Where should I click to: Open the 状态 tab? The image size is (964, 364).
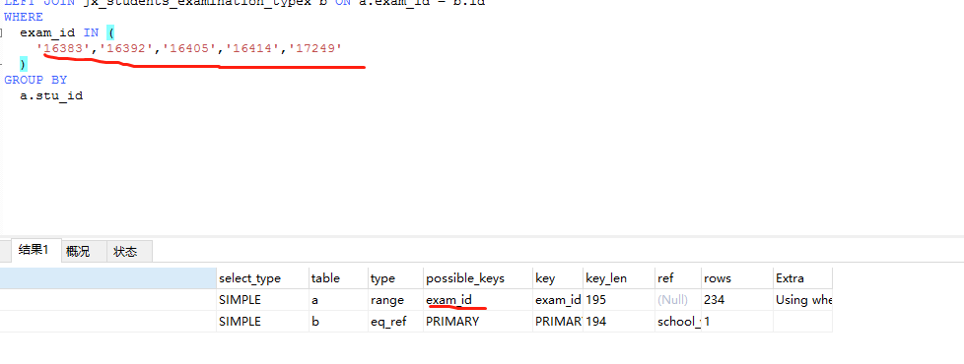click(x=125, y=251)
